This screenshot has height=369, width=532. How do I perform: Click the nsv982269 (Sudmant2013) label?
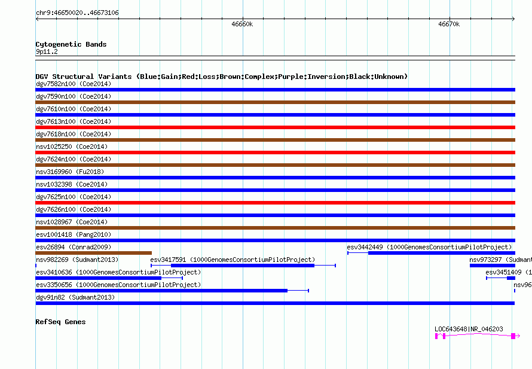[x=77, y=260]
